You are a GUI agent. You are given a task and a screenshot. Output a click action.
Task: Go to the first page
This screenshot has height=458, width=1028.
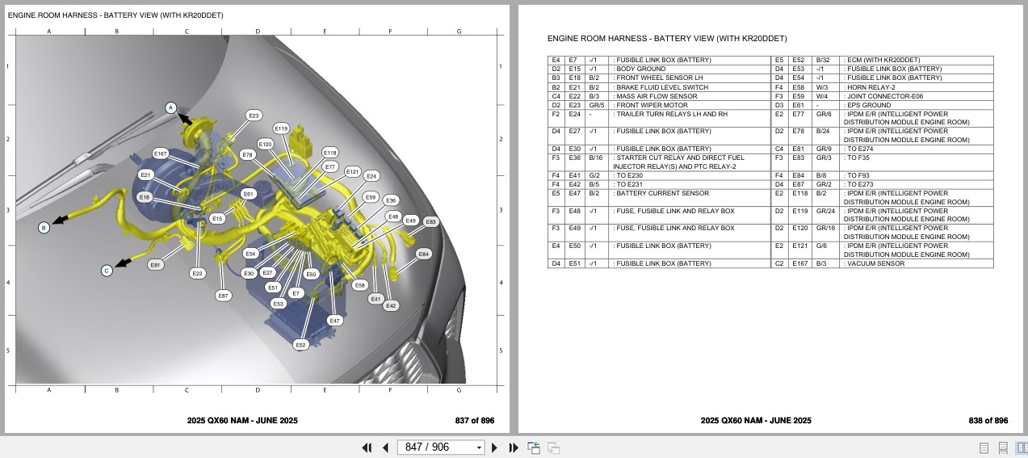coord(367,447)
